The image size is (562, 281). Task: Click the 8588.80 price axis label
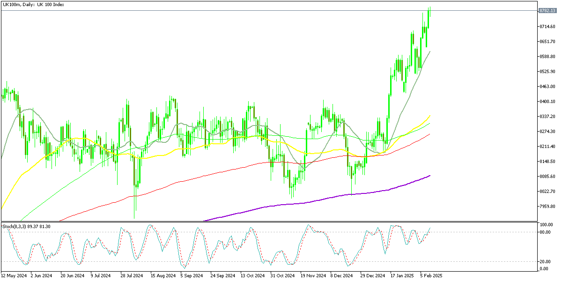[x=547, y=57]
